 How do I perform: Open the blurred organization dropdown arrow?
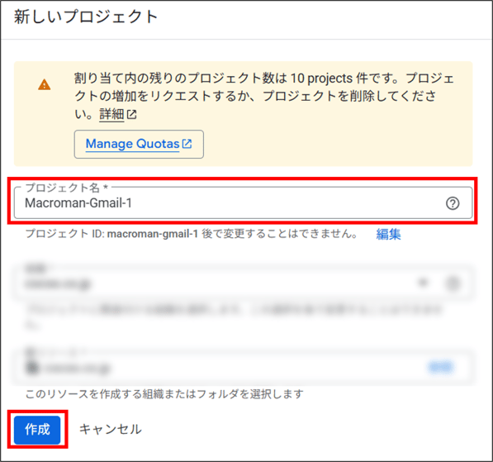423,283
